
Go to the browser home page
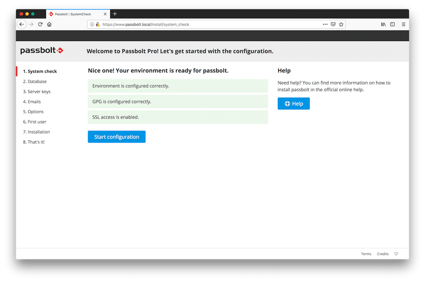click(49, 24)
